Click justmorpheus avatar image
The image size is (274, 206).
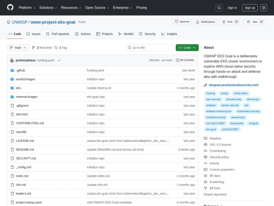[12, 60]
